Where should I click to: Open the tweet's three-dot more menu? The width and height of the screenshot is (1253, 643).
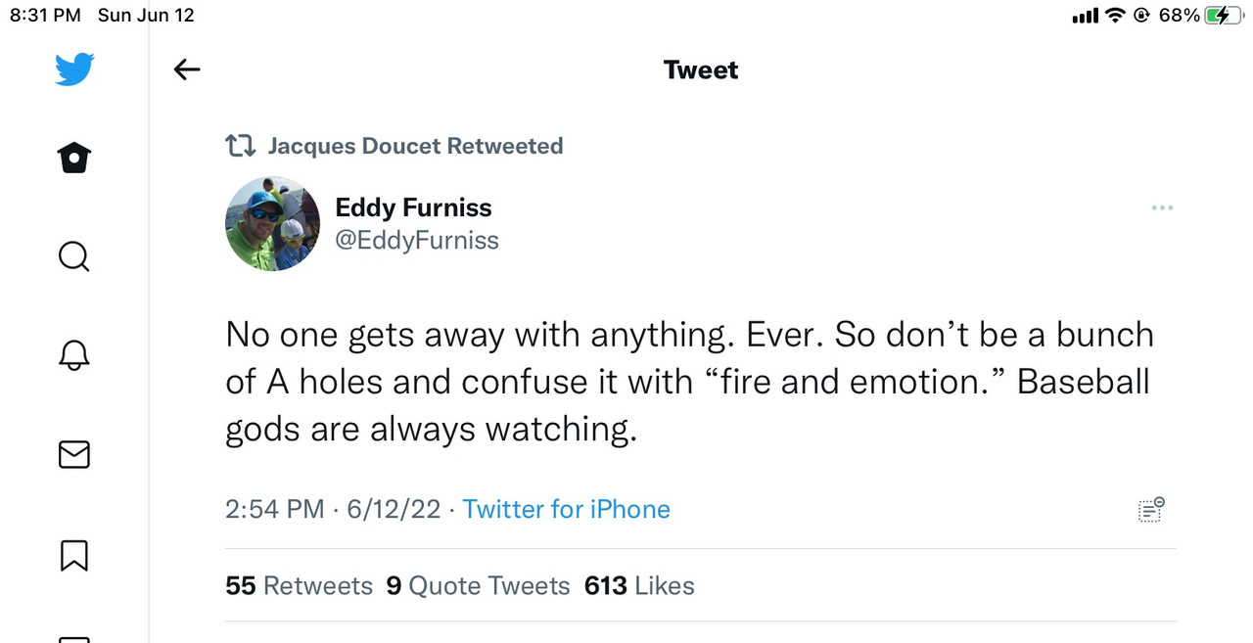(1162, 208)
